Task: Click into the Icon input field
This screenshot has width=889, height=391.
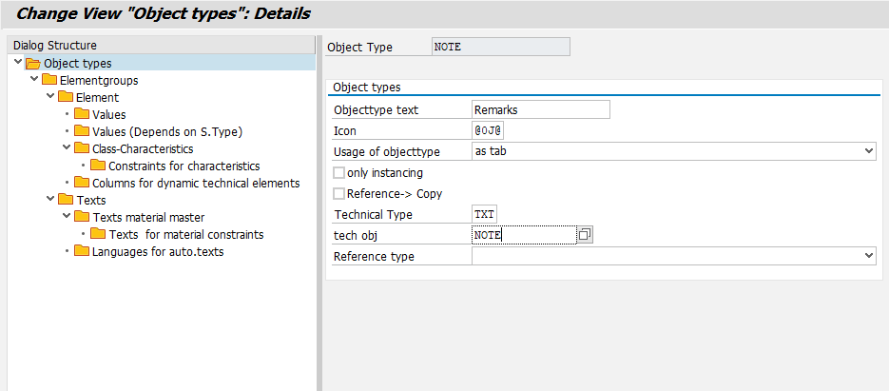Action: (x=487, y=130)
